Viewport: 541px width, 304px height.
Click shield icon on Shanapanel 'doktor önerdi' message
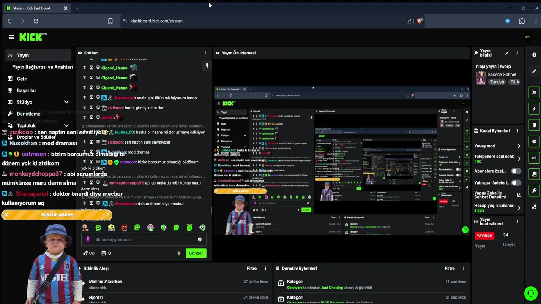coord(98,204)
